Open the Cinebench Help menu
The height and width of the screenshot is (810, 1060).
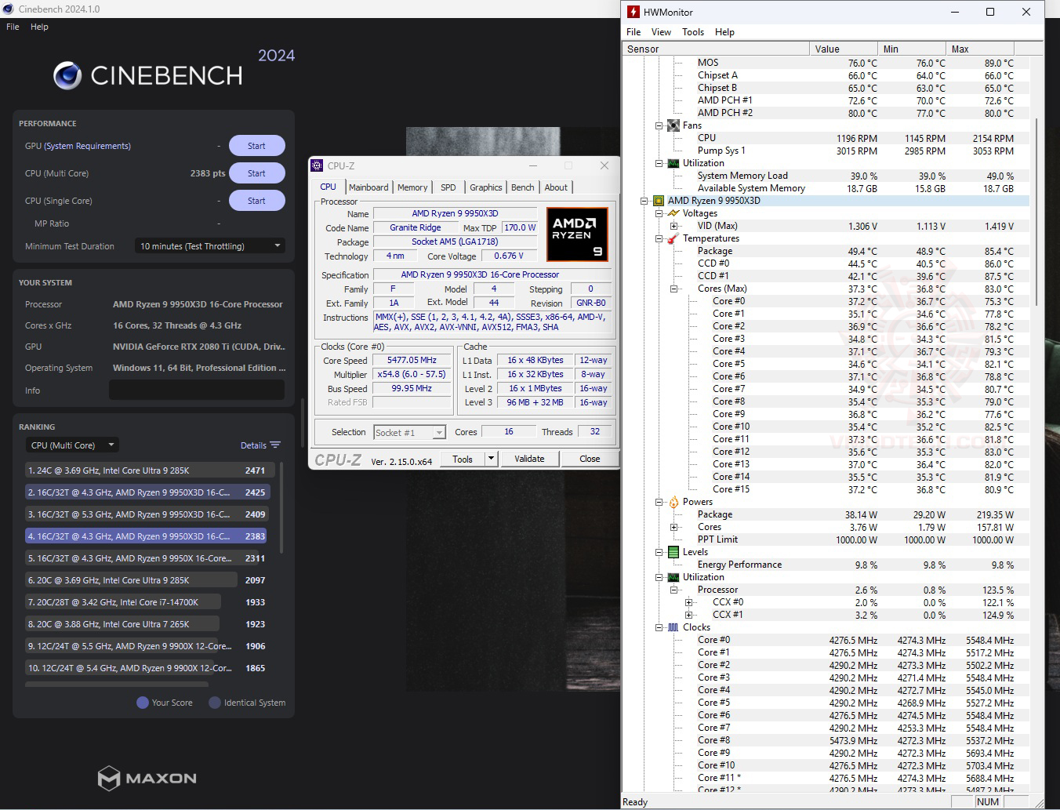(x=39, y=27)
